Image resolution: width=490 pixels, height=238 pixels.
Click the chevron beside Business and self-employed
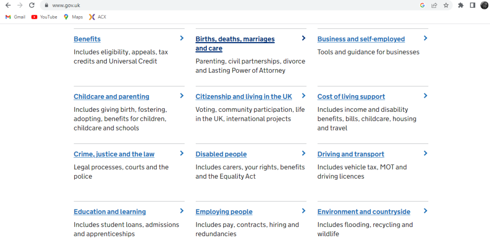pyautogui.click(x=425, y=38)
